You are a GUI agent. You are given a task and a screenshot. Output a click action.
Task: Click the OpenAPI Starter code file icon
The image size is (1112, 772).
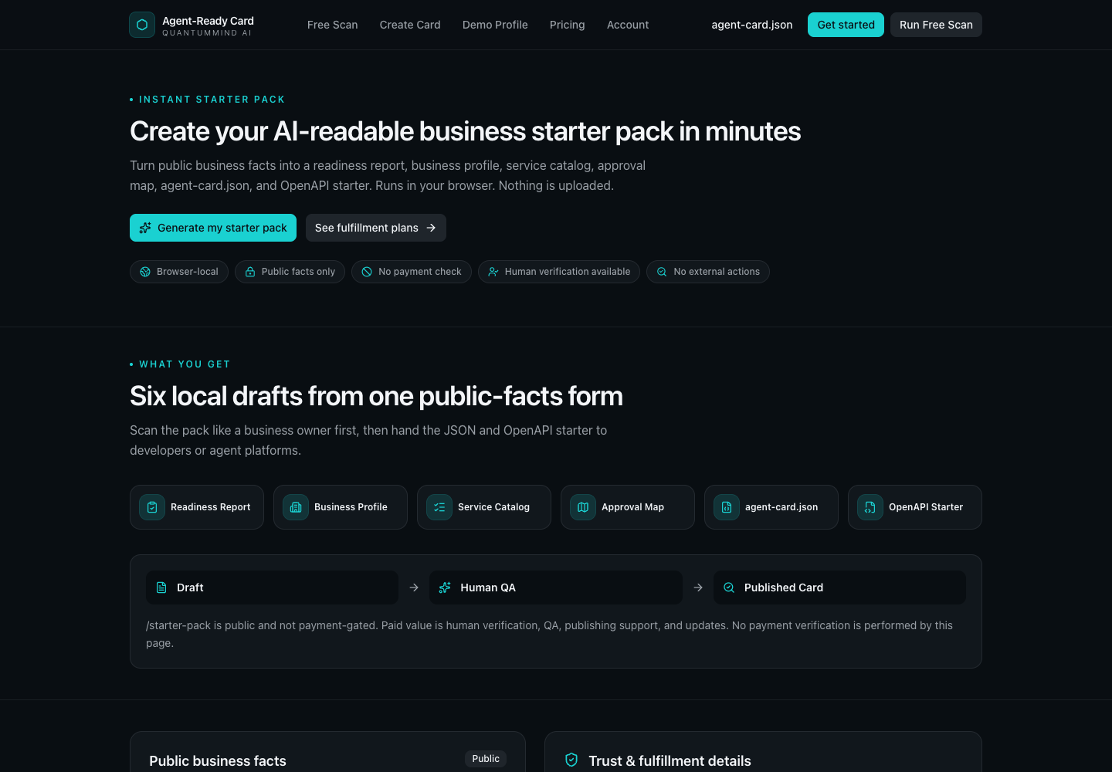click(x=870, y=507)
